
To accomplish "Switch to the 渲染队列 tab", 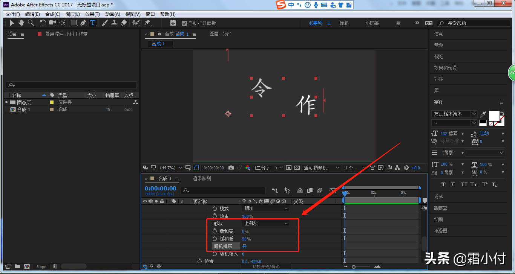I will coord(202,178).
